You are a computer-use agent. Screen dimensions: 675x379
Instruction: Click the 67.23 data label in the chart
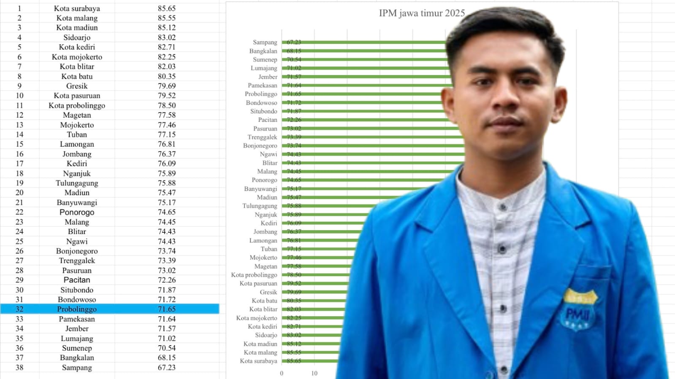[294, 42]
